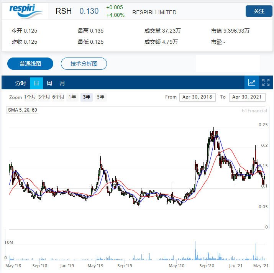This screenshot has width=274, height=273.
Task: Click the May '20 x-axis label
Action: (177, 266)
